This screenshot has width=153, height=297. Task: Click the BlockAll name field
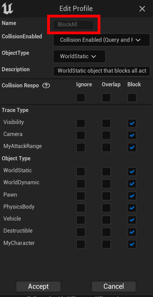click(73, 25)
